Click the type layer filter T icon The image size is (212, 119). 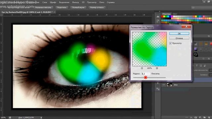197,65
